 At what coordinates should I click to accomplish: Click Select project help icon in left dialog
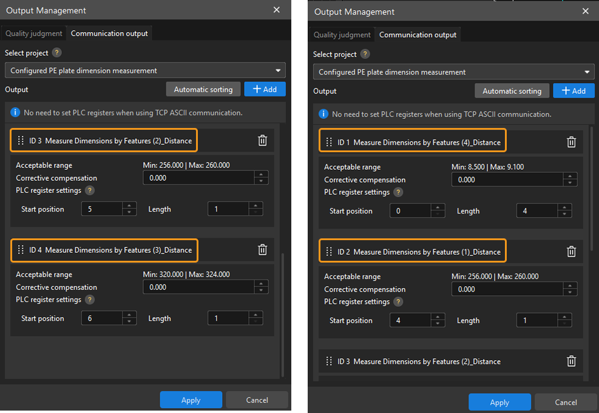pyautogui.click(x=57, y=53)
